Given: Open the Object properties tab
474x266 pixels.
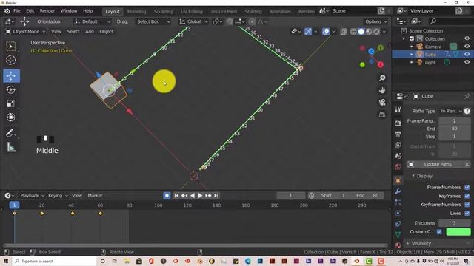Looking at the screenshot, I should coord(398,180).
